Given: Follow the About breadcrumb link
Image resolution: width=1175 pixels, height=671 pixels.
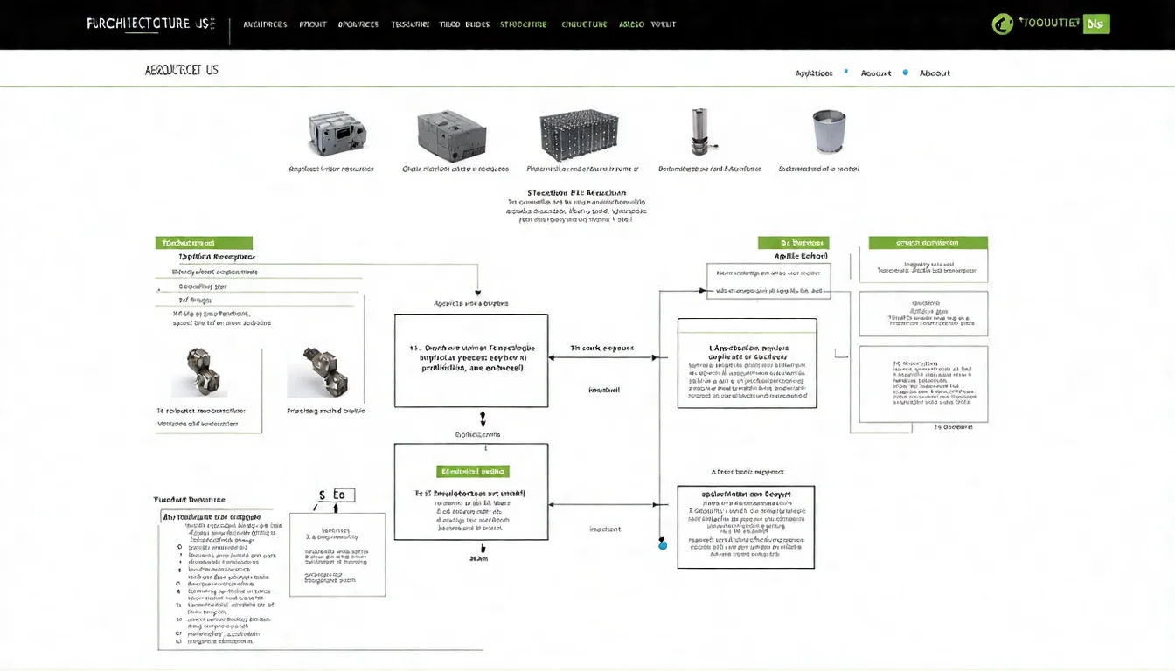Looking at the screenshot, I should click(935, 73).
